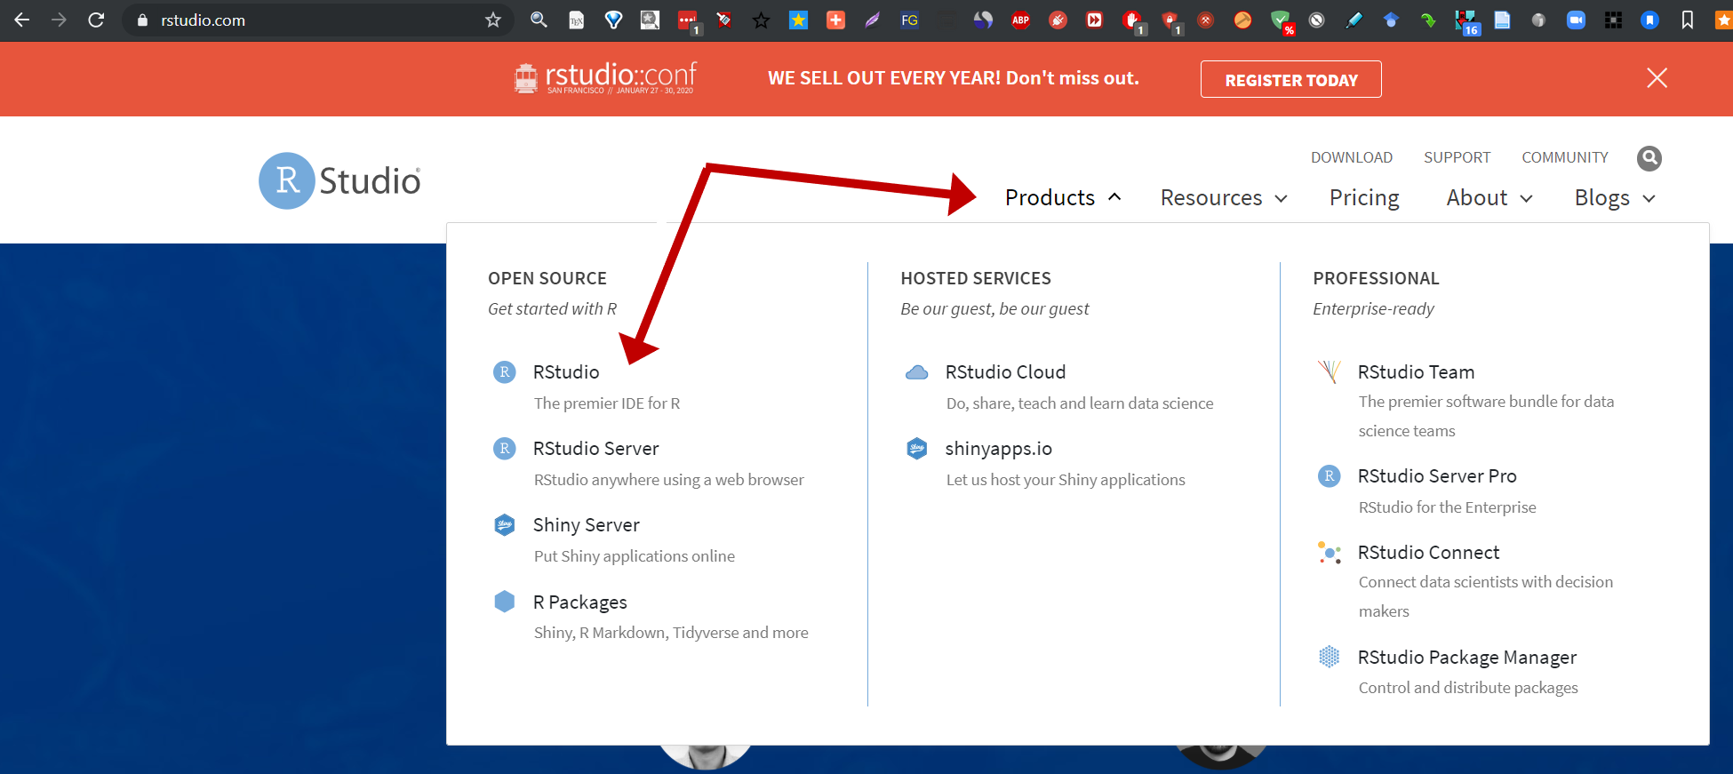This screenshot has width=1733, height=774.
Task: Open the Shiny Server product link
Action: point(586,525)
